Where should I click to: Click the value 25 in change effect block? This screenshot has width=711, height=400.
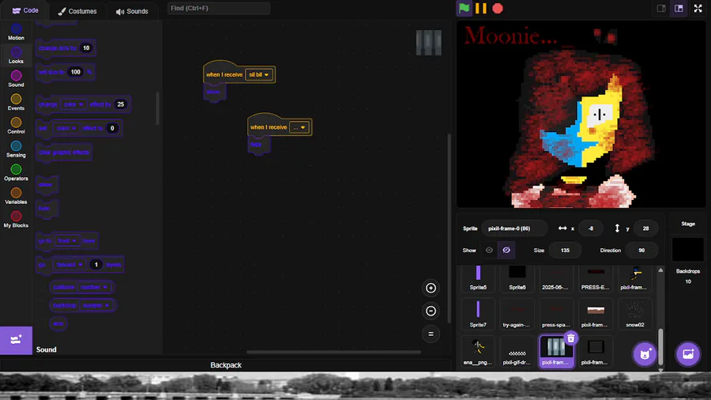[121, 104]
